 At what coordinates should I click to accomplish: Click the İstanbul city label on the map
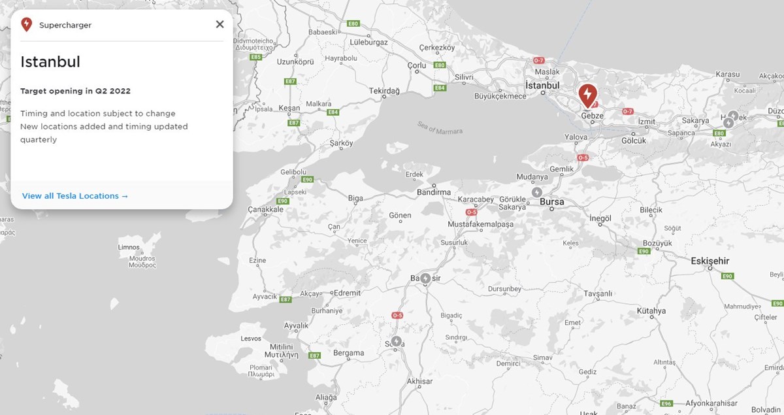543,86
